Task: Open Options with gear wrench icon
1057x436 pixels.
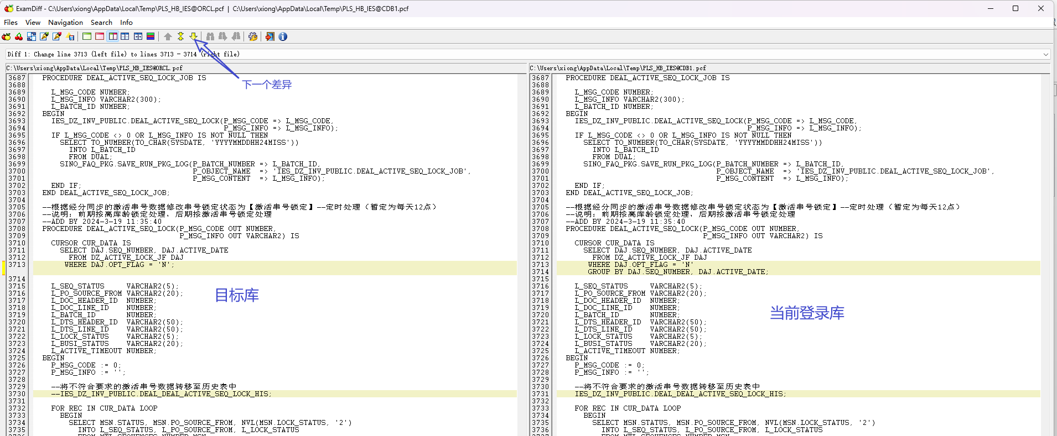Action: tap(253, 36)
